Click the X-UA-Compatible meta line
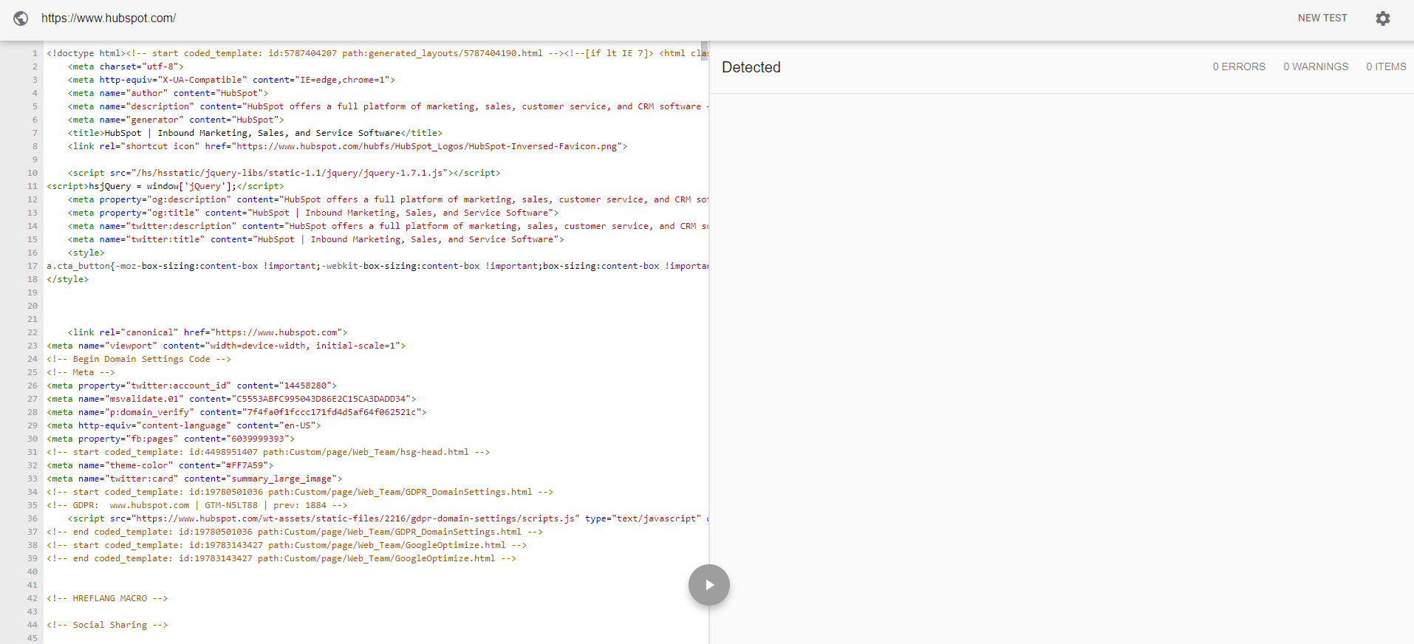The height and width of the screenshot is (644, 1414). [x=231, y=80]
